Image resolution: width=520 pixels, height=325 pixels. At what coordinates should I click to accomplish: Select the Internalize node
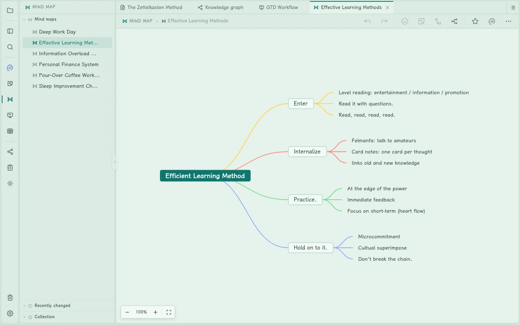pos(307,152)
